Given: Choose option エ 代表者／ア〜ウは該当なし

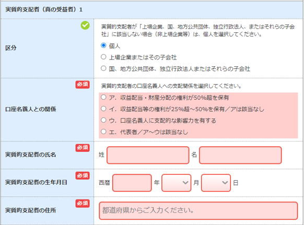Looking at the screenshot, I should click(103, 132).
